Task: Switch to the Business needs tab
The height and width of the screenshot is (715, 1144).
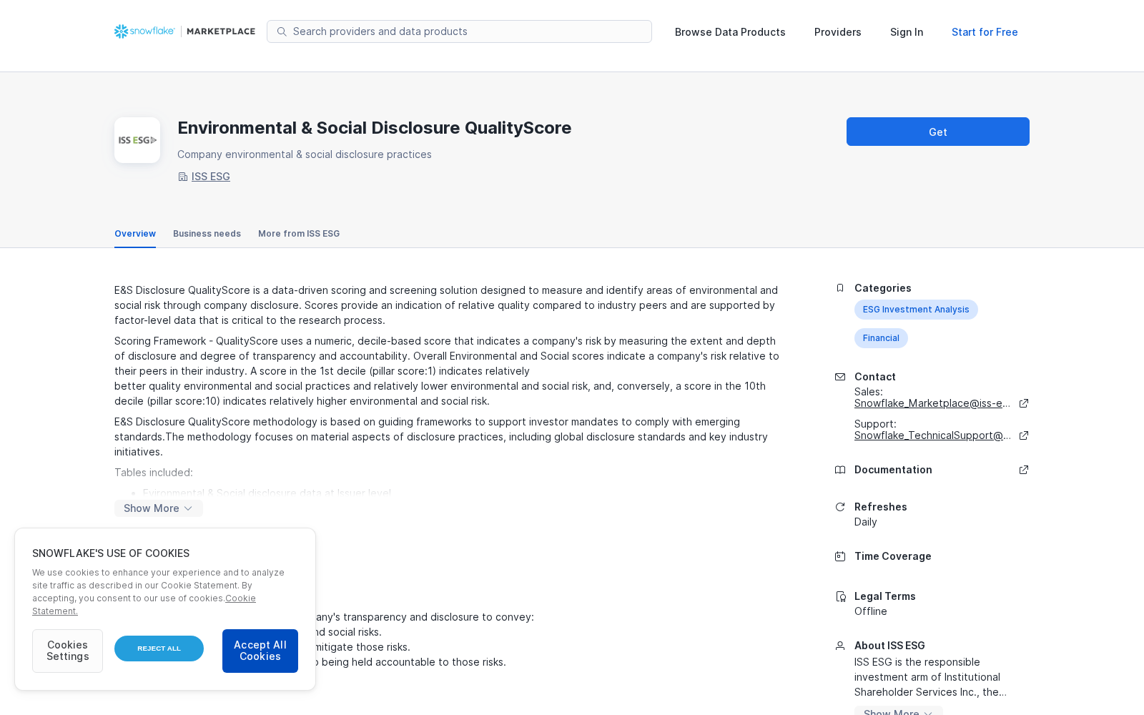Action: [x=207, y=234]
